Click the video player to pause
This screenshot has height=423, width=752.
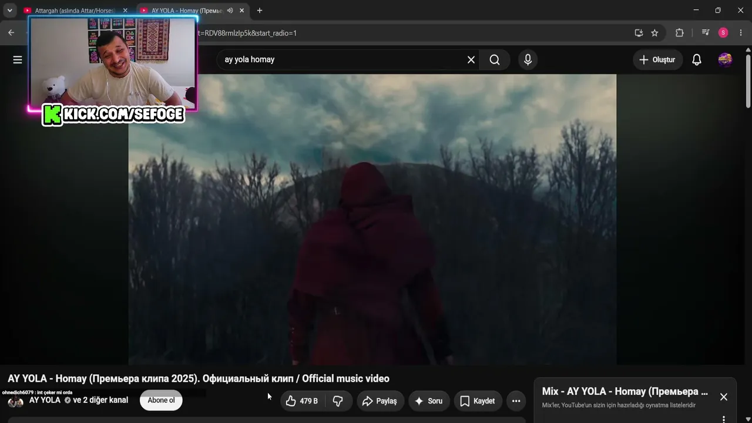pos(372,219)
